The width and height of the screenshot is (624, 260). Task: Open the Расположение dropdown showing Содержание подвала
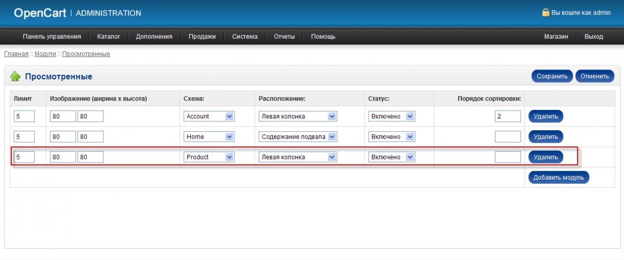pos(297,136)
